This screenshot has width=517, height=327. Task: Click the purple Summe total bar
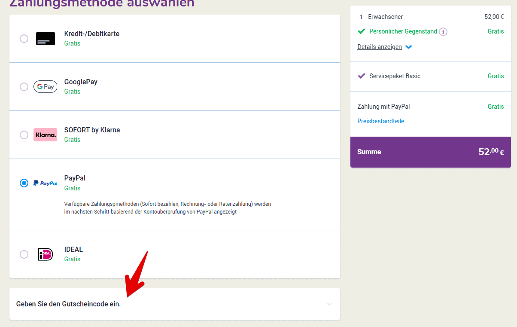(430, 152)
